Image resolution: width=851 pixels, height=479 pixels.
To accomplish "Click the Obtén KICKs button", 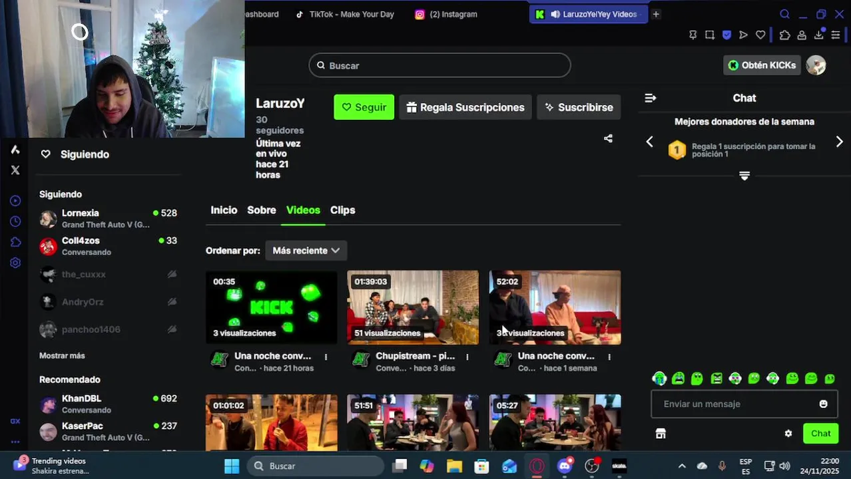I will coord(762,65).
